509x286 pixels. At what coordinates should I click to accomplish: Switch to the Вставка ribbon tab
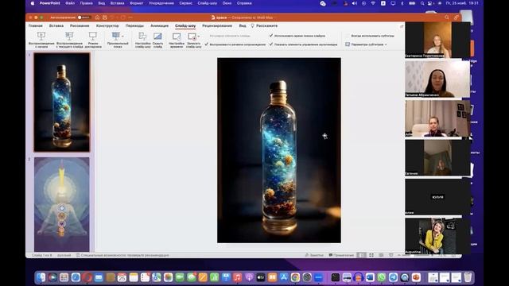56,25
